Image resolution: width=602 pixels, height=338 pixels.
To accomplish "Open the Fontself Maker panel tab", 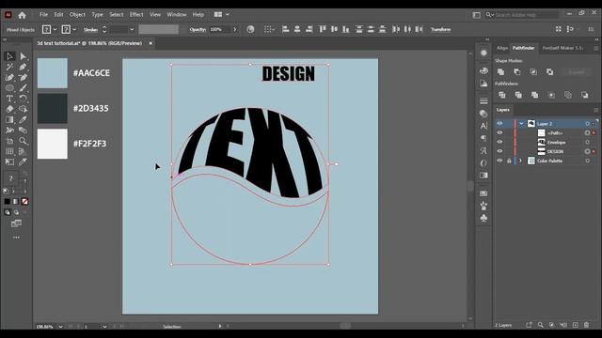I will point(562,48).
